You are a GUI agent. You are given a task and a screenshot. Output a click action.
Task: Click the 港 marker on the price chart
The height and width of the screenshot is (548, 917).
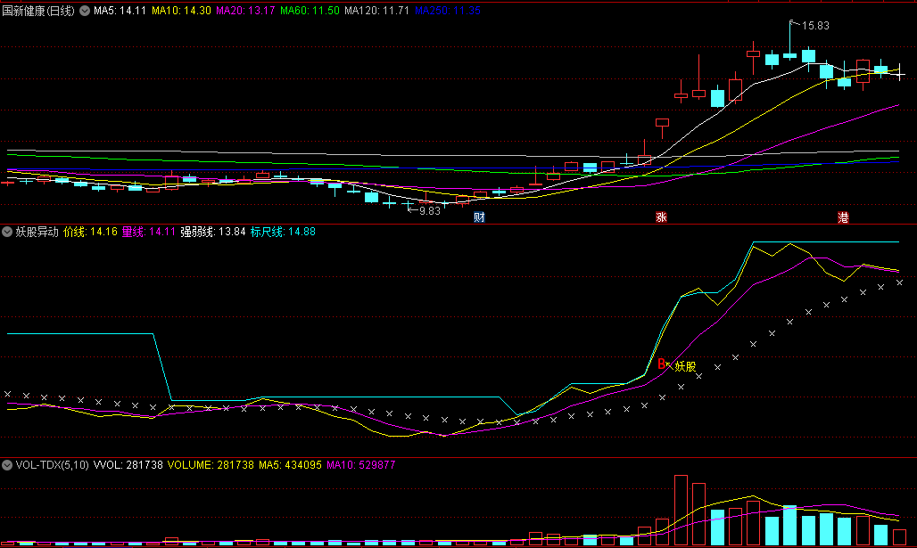coord(843,217)
